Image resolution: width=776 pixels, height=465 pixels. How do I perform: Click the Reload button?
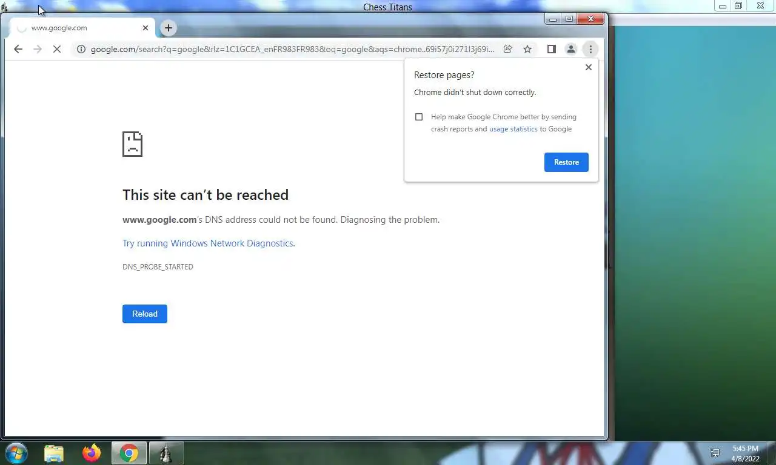pyautogui.click(x=145, y=314)
